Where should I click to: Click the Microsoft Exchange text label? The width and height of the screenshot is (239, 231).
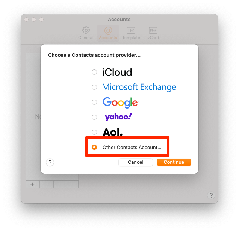[139, 87]
